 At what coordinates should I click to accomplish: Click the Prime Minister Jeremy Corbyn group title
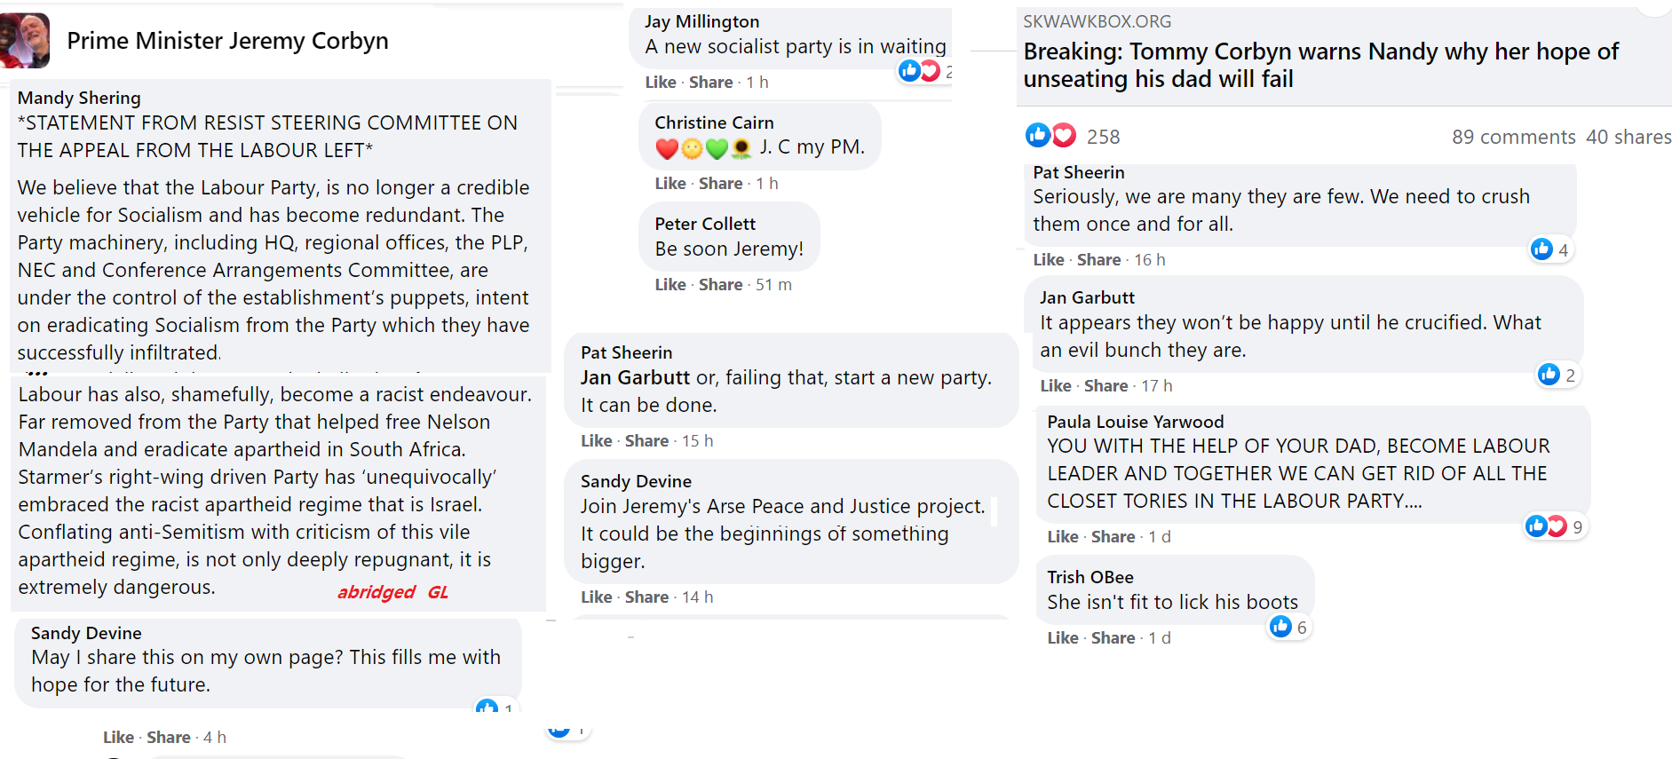tap(227, 41)
